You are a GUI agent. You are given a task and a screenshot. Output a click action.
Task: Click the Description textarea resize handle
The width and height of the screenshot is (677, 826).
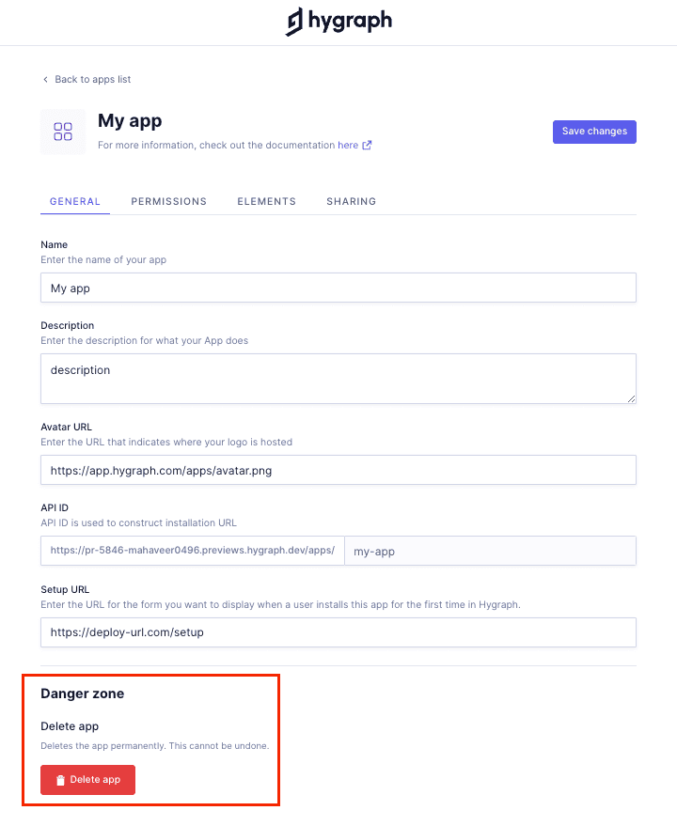(x=631, y=398)
